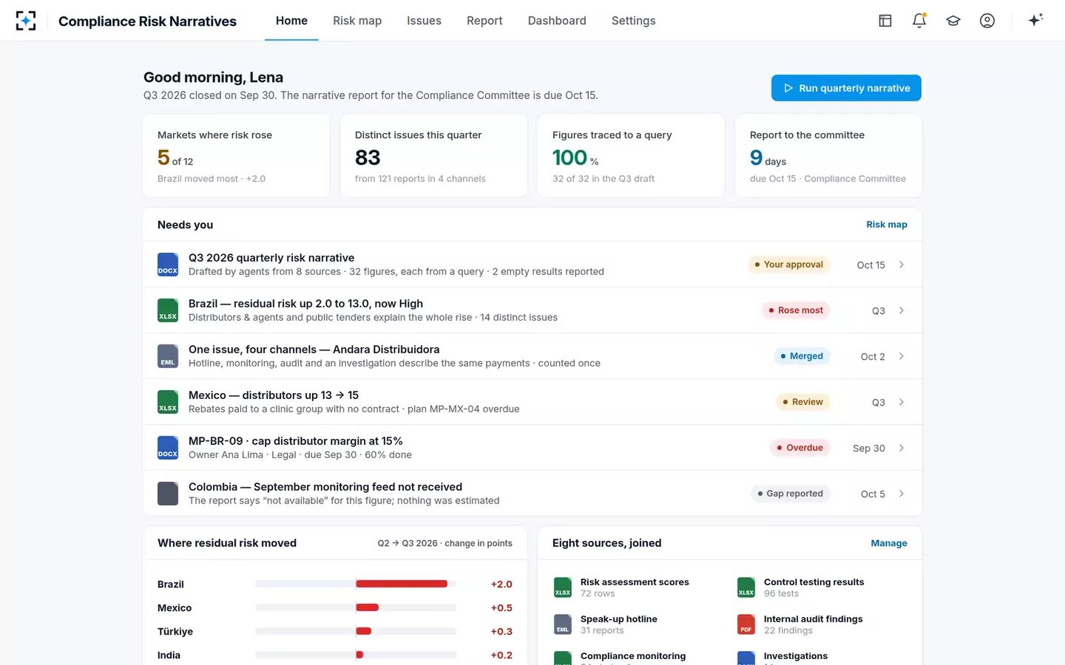
Task: Follow the Risk map link in Needs you
Action: pyautogui.click(x=887, y=225)
